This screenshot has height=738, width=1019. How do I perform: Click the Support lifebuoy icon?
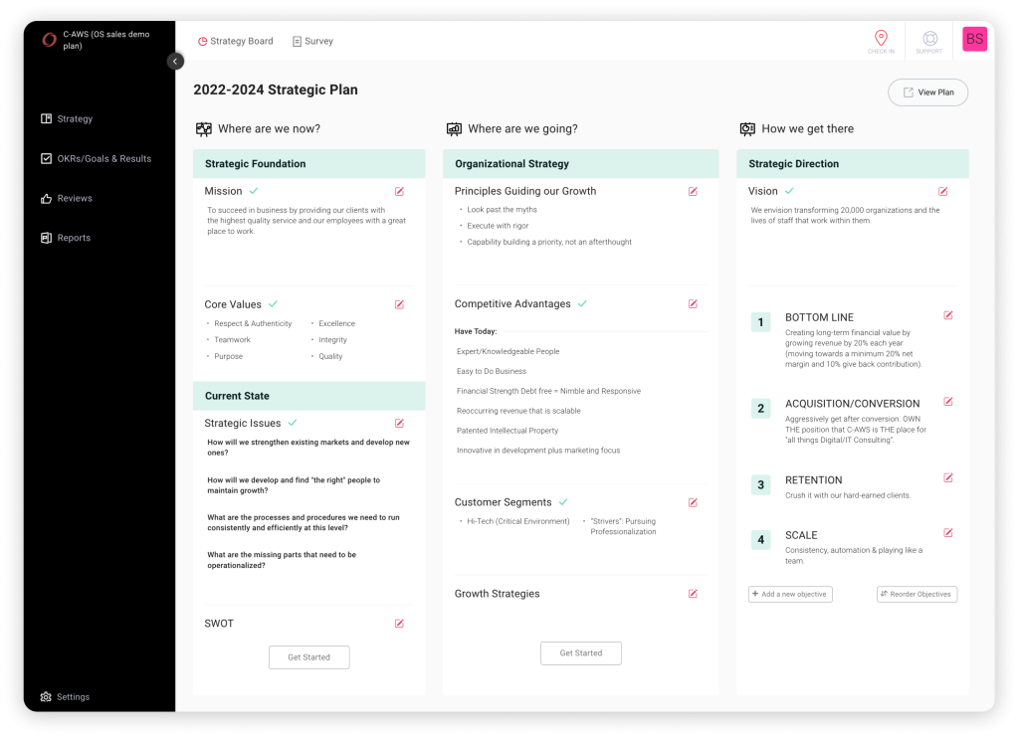pos(928,41)
